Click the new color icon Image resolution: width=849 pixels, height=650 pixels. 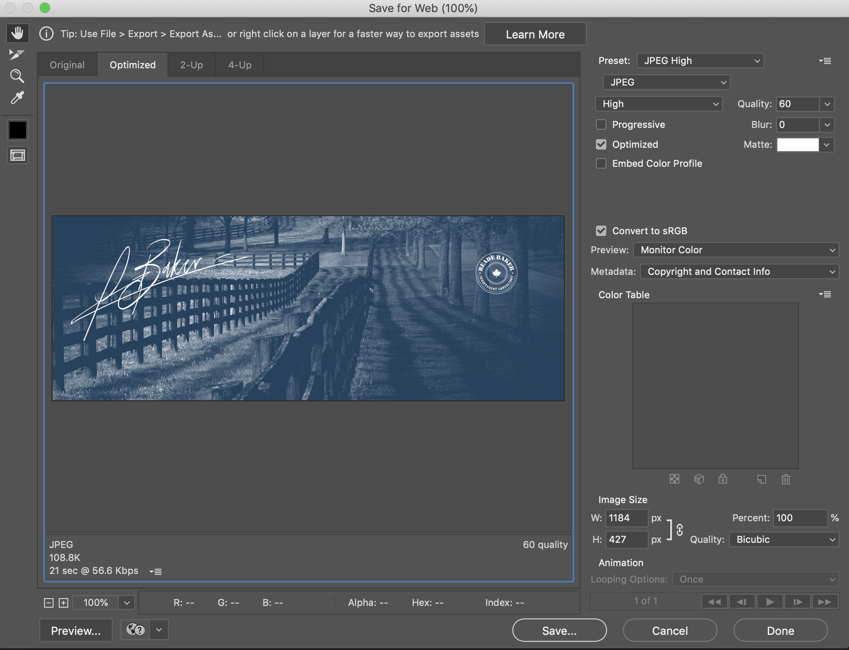coord(762,479)
